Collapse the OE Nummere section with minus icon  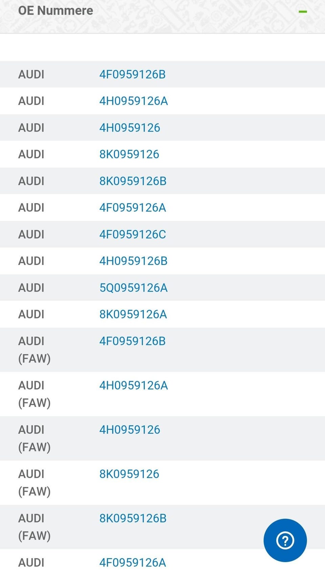point(303,12)
